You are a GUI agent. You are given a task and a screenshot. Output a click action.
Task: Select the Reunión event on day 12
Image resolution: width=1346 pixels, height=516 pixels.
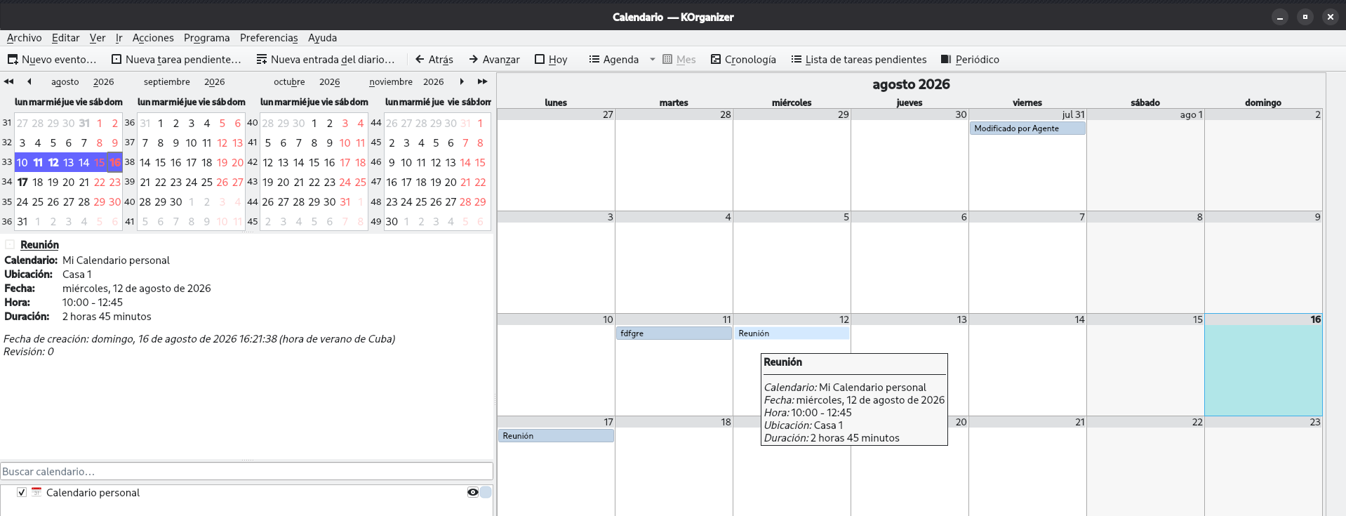pos(792,333)
